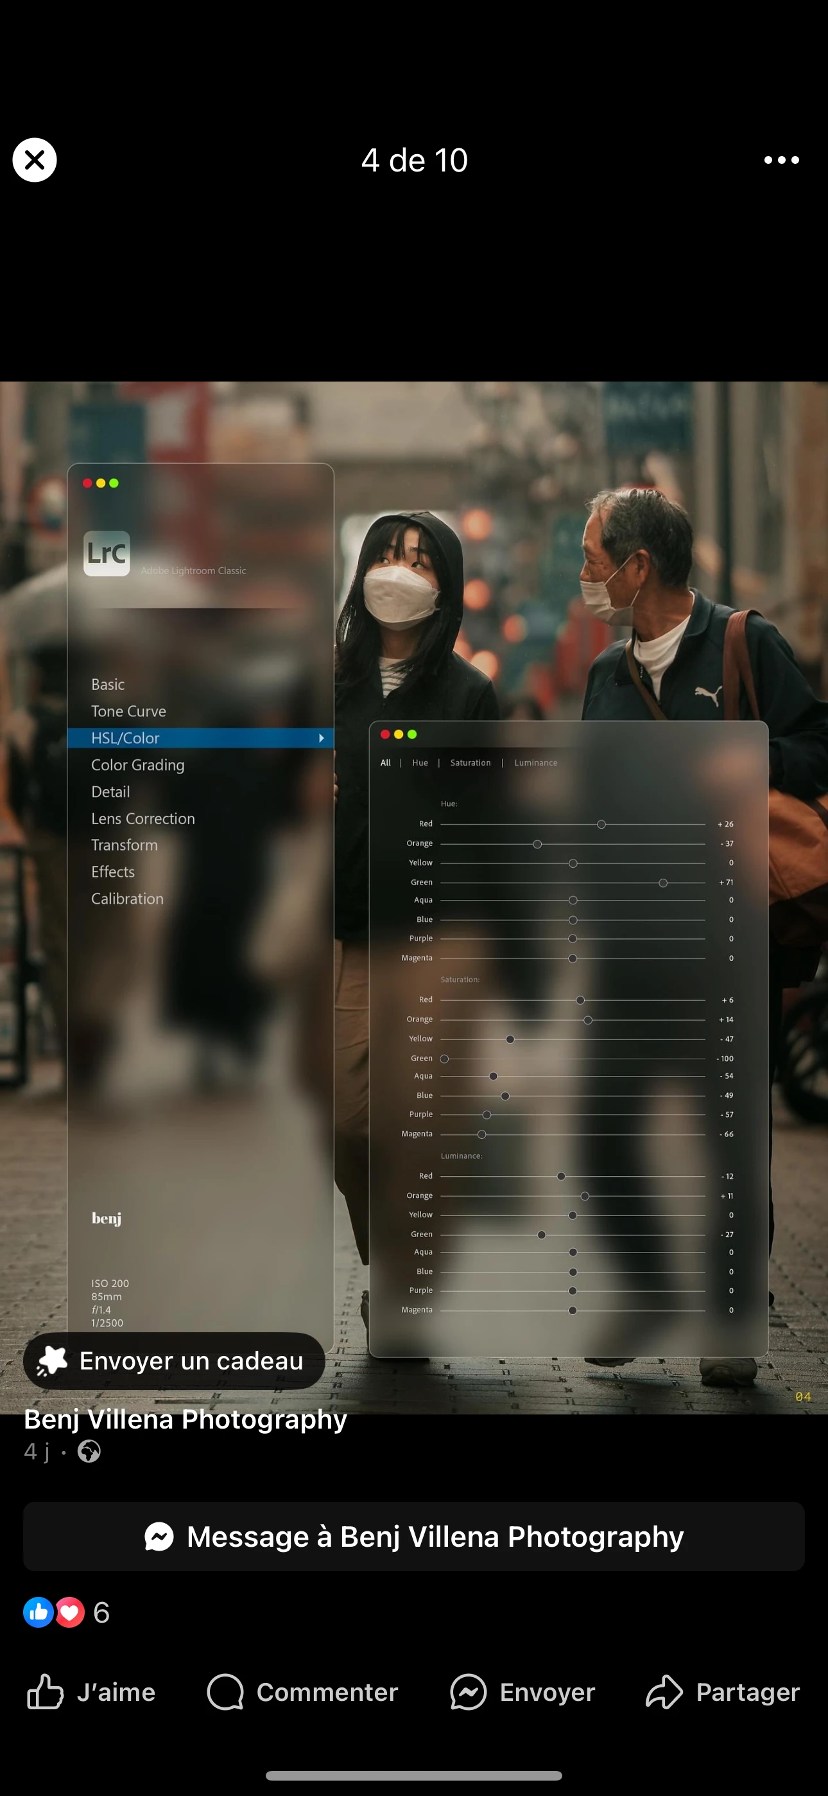Image resolution: width=828 pixels, height=1796 pixels.
Task: Click the 4 de 10 photo counter
Action: [x=414, y=161]
